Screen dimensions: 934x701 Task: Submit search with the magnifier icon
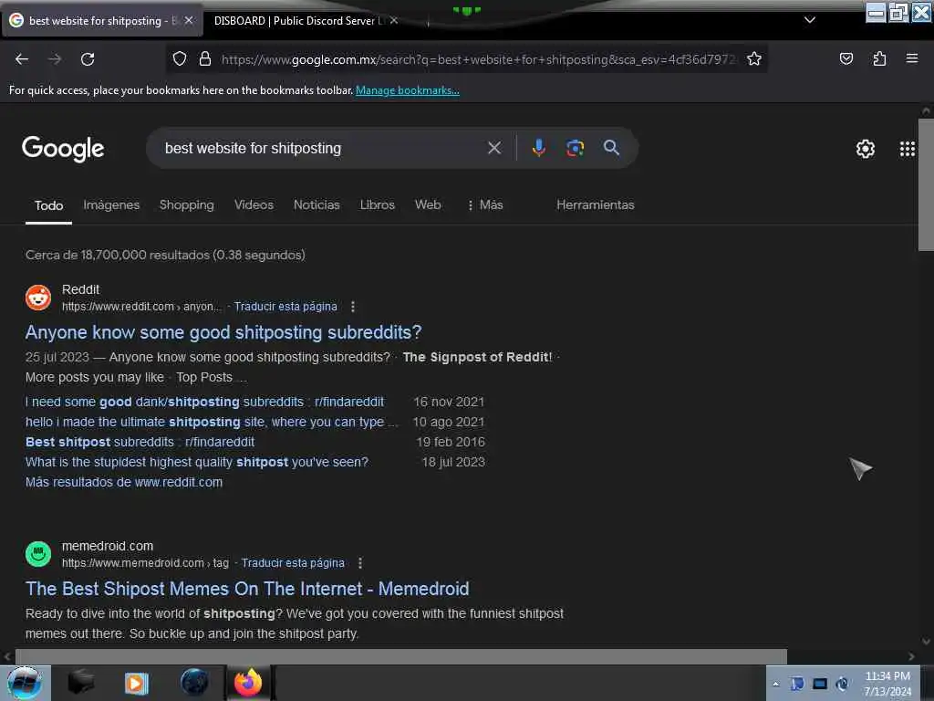click(611, 148)
